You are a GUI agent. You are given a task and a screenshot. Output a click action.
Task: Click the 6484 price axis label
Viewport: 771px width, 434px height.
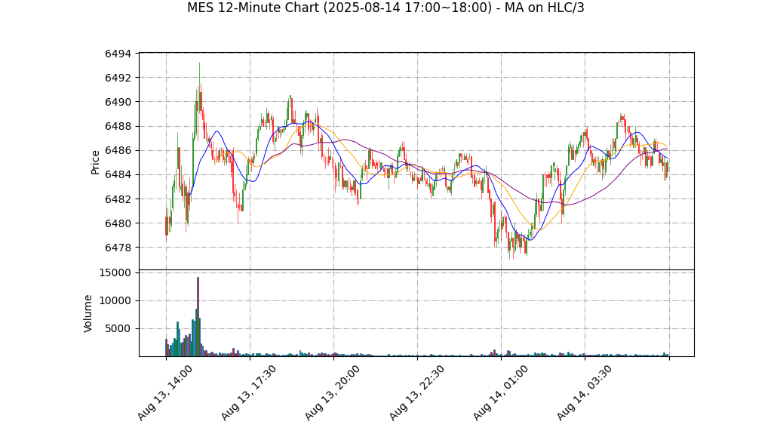point(118,174)
